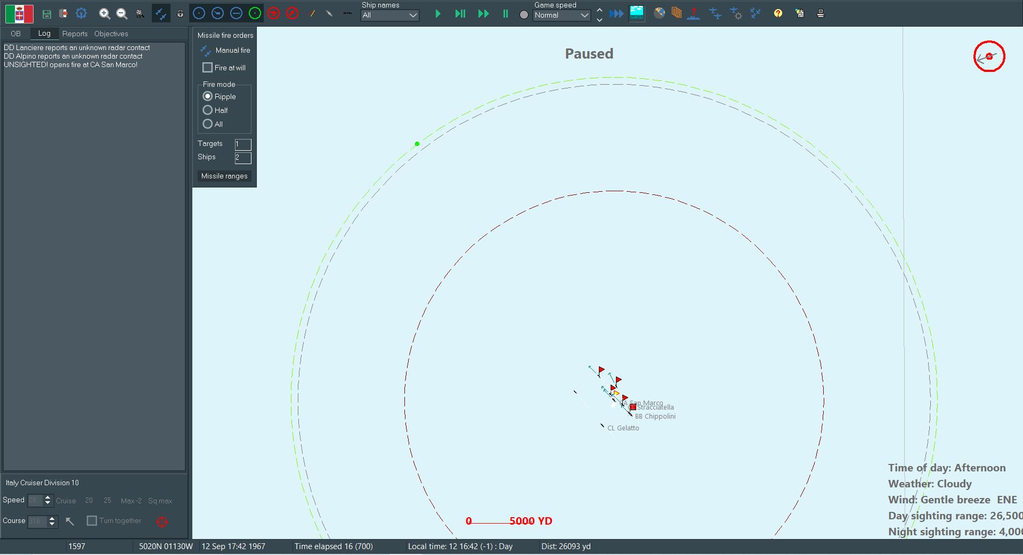1023x555 pixels.
Task: Switch to the Objectives tab
Action: pyautogui.click(x=111, y=34)
